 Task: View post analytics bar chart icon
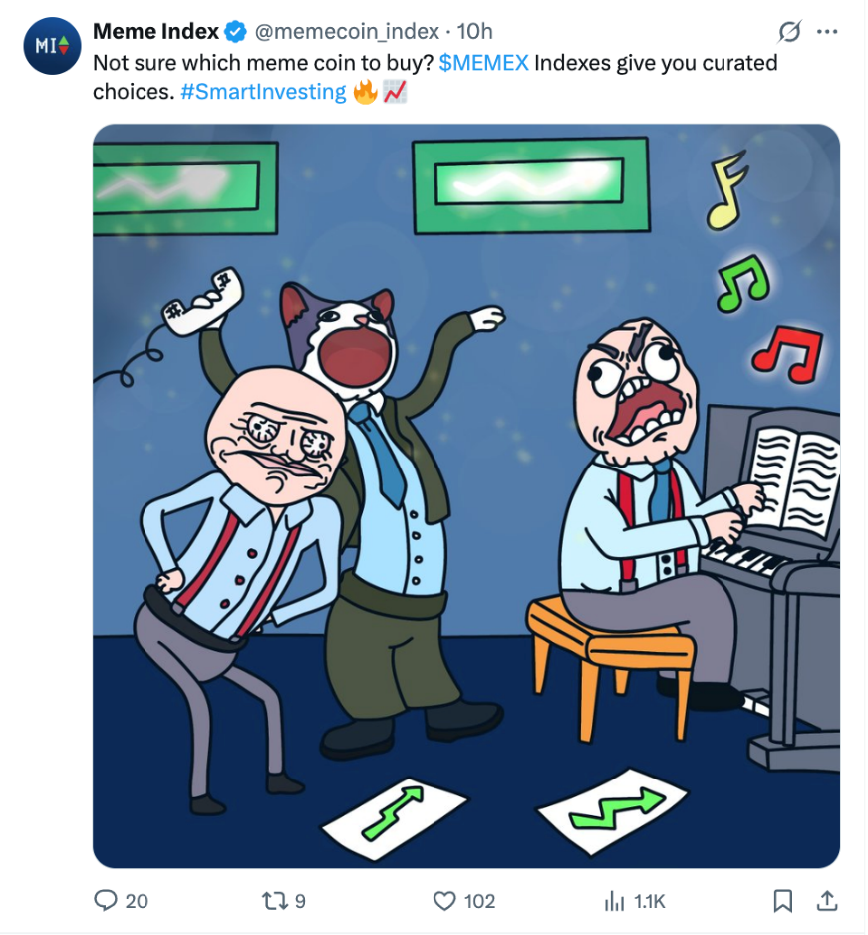tap(614, 901)
